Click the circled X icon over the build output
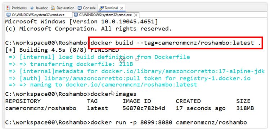 coord(122,60)
